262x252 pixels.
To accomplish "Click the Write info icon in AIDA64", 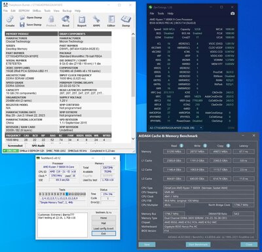I will tap(205, 145).
